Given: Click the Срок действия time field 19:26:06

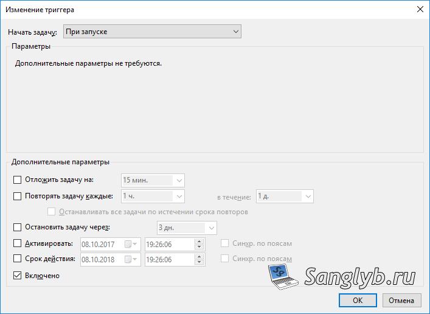Looking at the screenshot, I should [175, 260].
